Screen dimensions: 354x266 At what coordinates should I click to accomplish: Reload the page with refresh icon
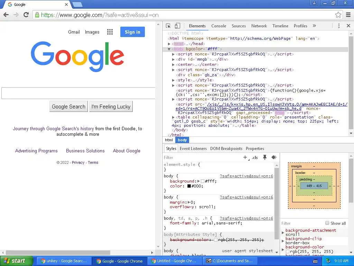[26, 15]
